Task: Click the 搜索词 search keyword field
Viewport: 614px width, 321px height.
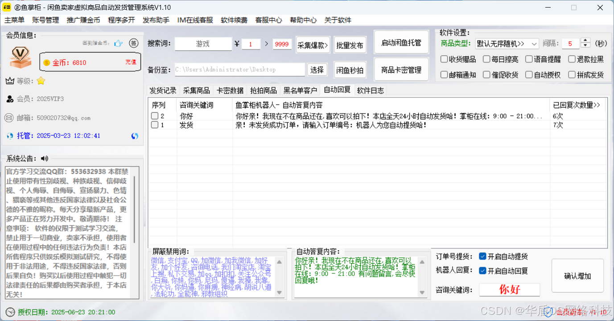Action: click(x=203, y=44)
